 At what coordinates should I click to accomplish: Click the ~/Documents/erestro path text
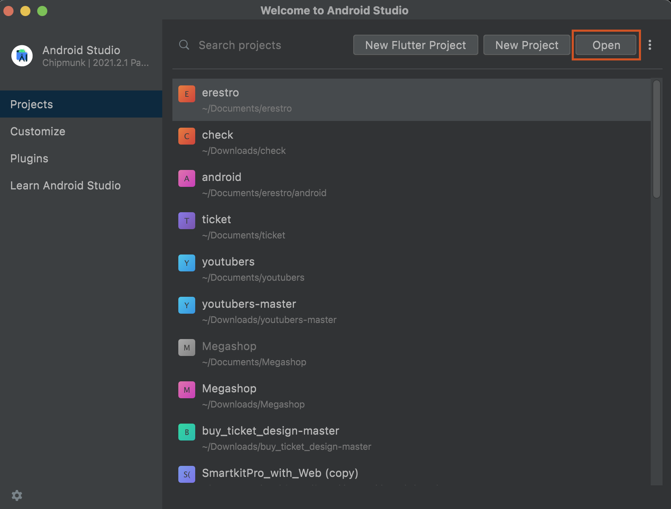(247, 109)
